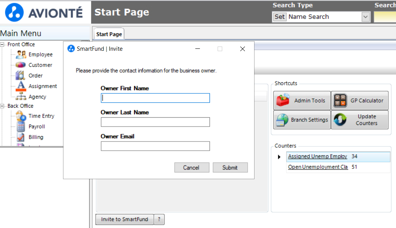The height and width of the screenshot is (228, 396).
Task: Click the Time Entry clock icon
Action: (21, 116)
